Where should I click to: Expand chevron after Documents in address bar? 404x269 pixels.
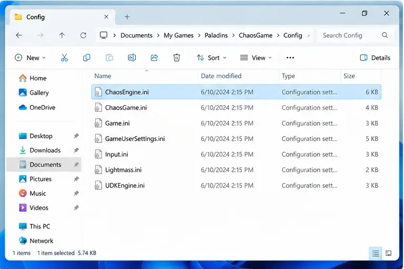[158, 35]
